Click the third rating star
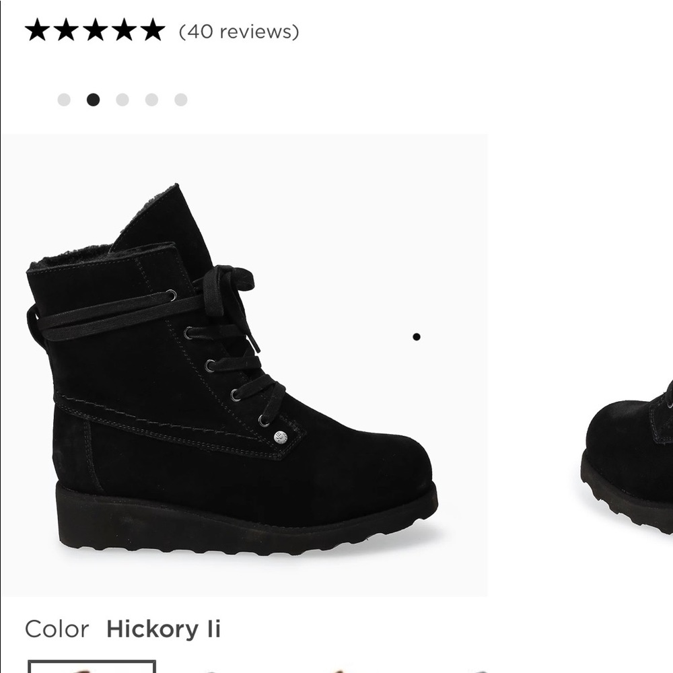 (x=95, y=31)
